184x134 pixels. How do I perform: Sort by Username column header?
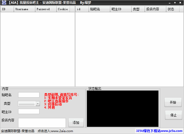pyautogui.click(x=25, y=9)
